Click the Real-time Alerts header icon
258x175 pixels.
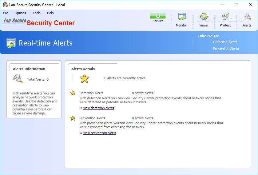coord(11,43)
